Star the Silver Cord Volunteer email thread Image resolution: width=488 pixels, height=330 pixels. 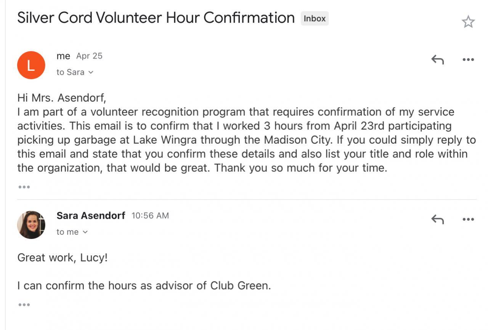(x=468, y=22)
